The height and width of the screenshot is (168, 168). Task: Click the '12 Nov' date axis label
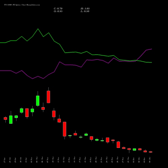[x=64, y=160]
